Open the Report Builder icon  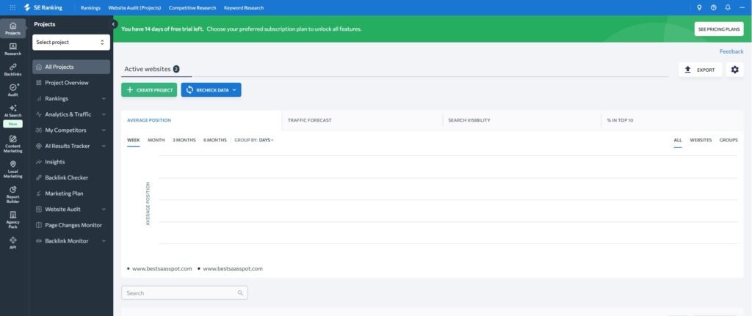click(13, 192)
